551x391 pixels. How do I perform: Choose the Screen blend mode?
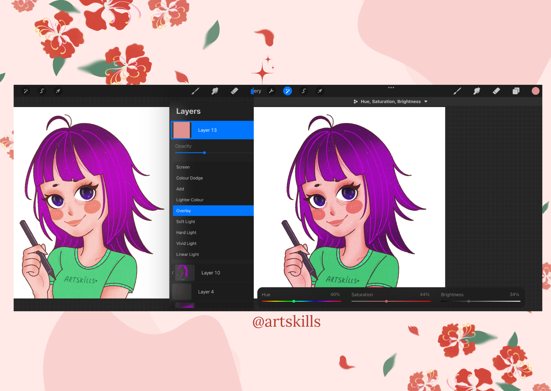coord(213,167)
